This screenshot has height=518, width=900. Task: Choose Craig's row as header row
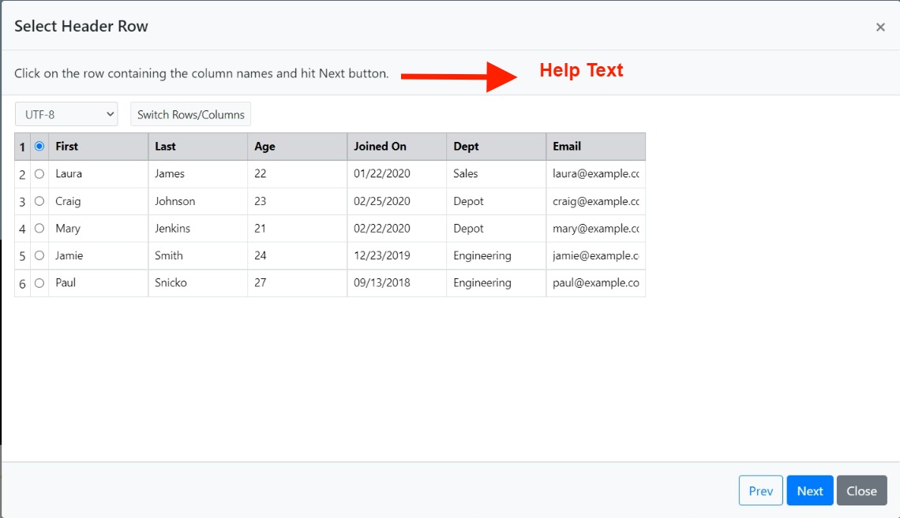(39, 202)
